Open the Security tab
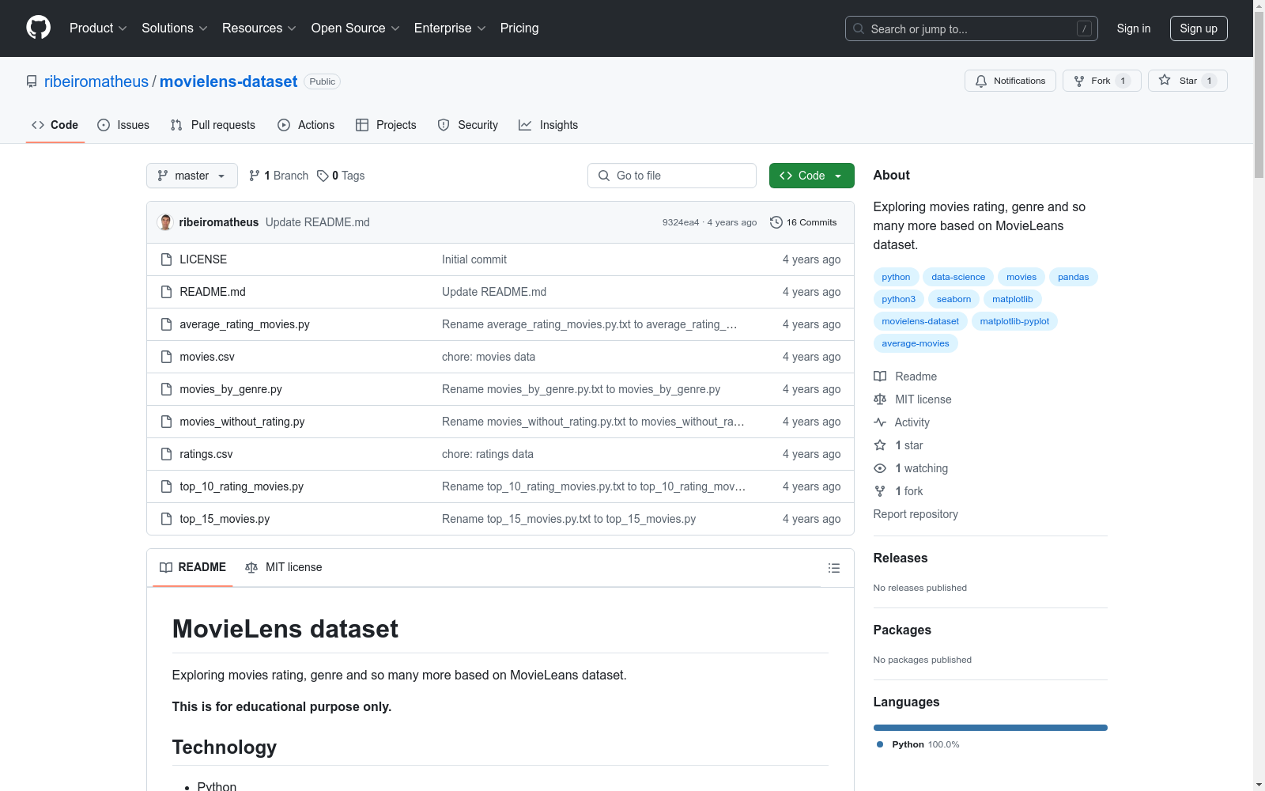 coord(468,125)
